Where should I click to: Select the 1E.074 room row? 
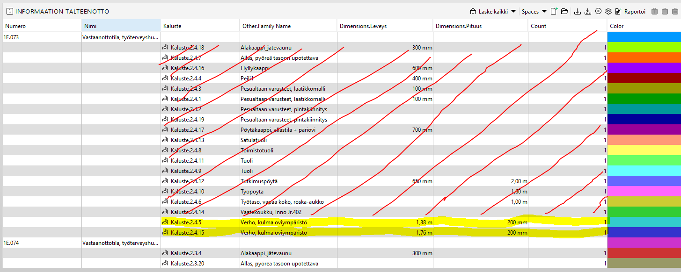click(340, 243)
